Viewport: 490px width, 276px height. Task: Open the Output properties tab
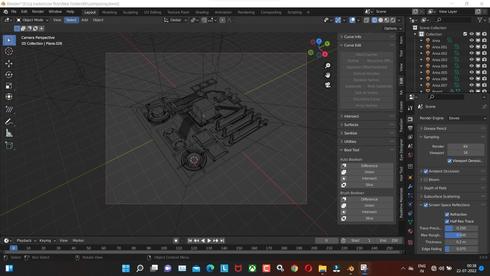[410, 128]
